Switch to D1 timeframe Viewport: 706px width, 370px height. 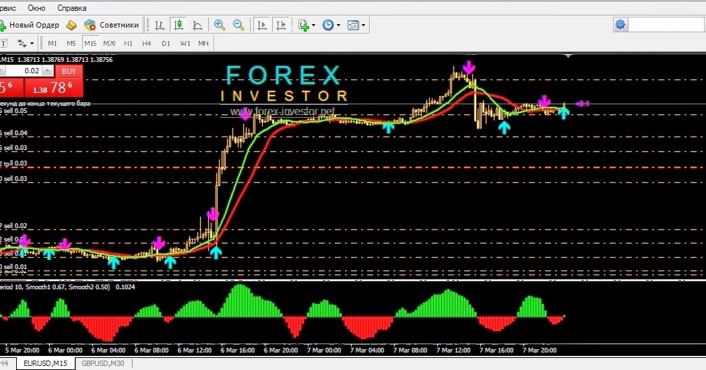pos(166,43)
